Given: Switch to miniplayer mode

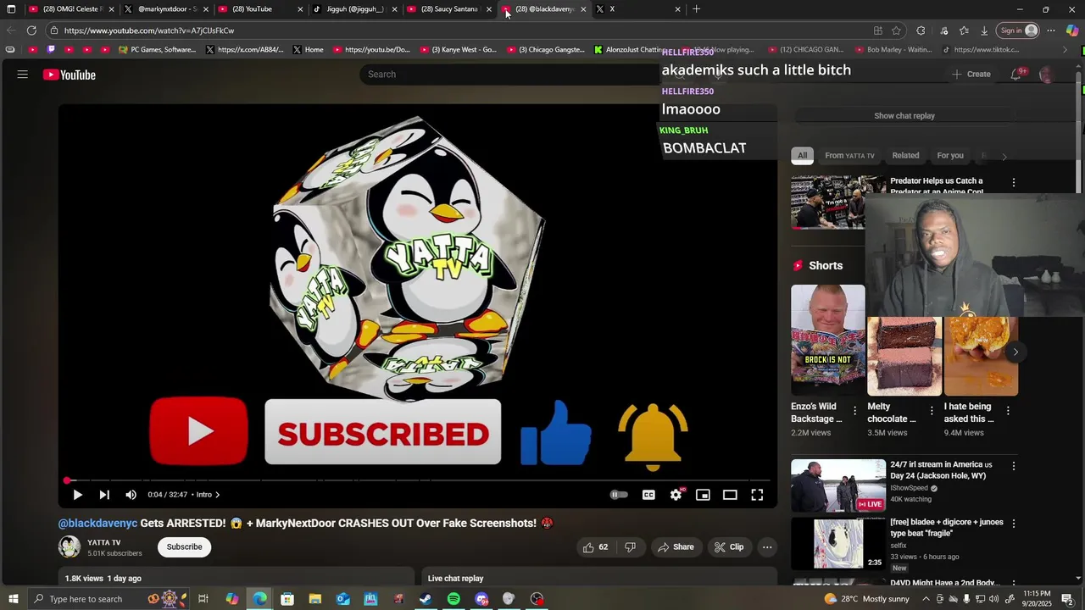Looking at the screenshot, I should [703, 495].
